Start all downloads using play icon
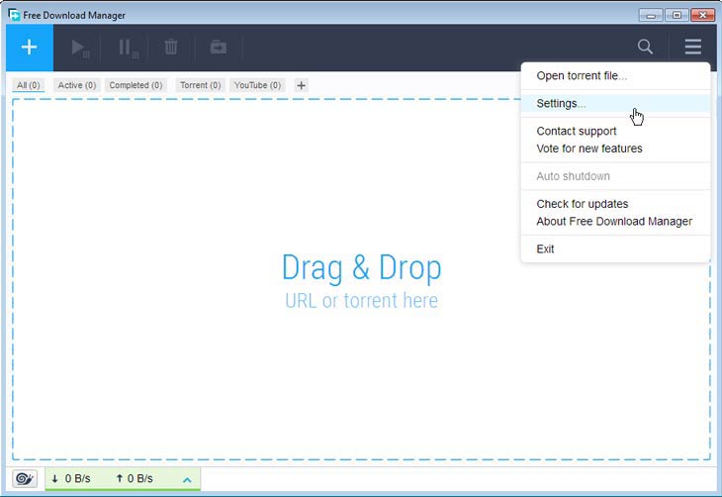Viewport: 722px width, 497px height. click(80, 48)
